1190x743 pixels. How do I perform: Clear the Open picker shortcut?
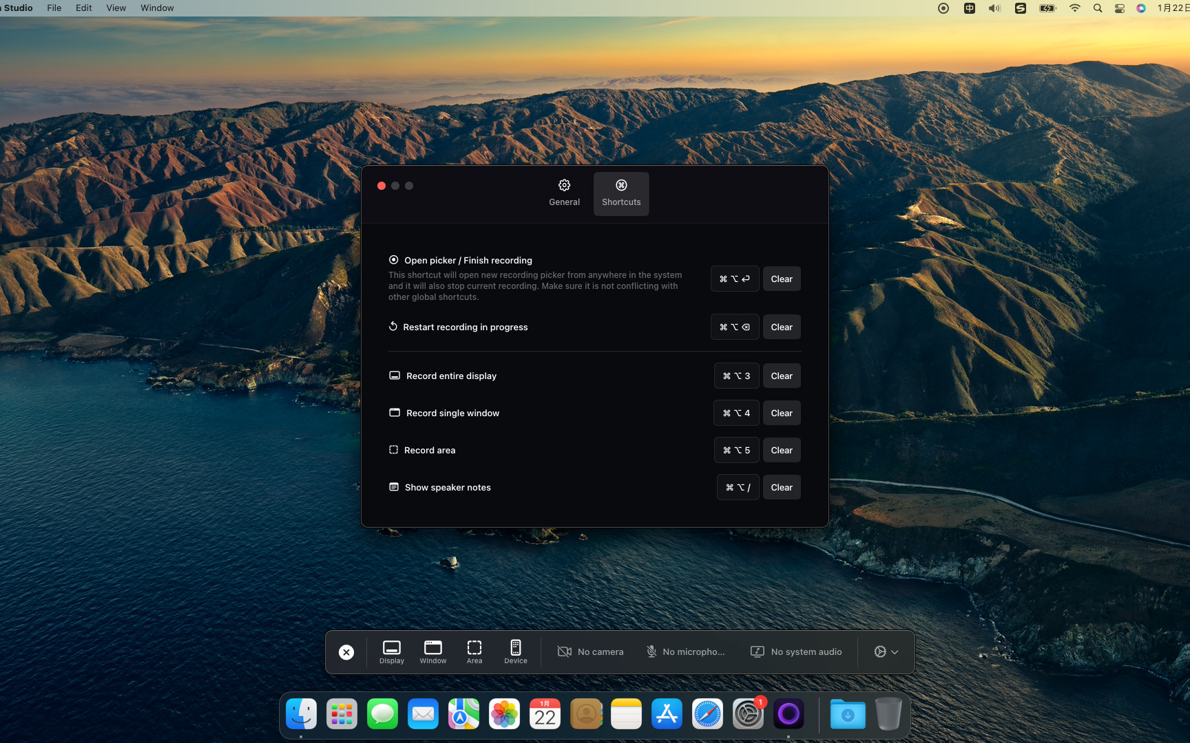782,279
